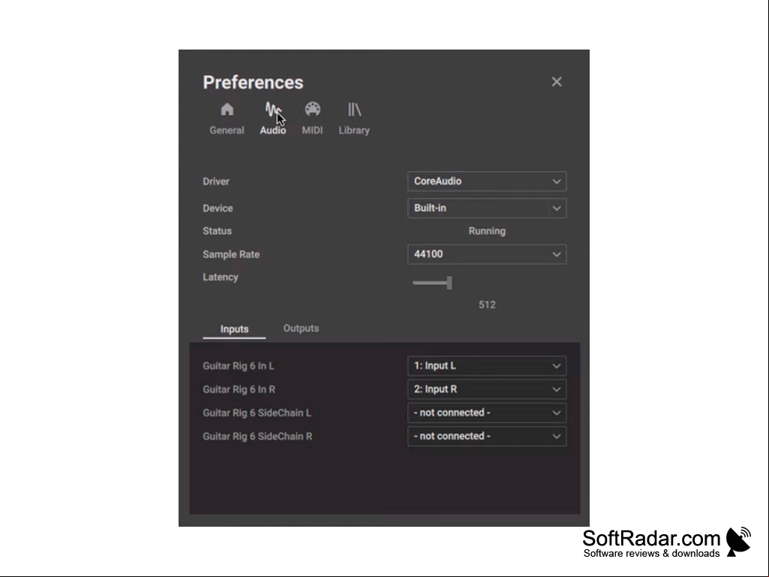769x577 pixels.
Task: Open Guitar Rig 6 SideChain R dropdown
Action: pyautogui.click(x=487, y=436)
